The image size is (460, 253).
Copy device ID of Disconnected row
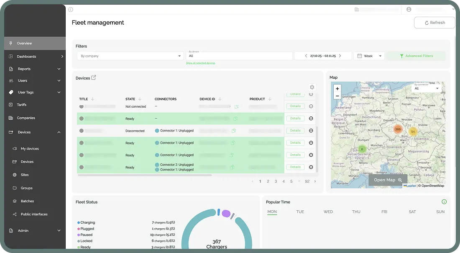click(x=233, y=131)
